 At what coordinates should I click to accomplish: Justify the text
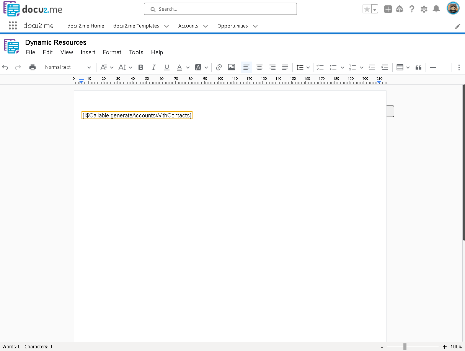coord(285,67)
